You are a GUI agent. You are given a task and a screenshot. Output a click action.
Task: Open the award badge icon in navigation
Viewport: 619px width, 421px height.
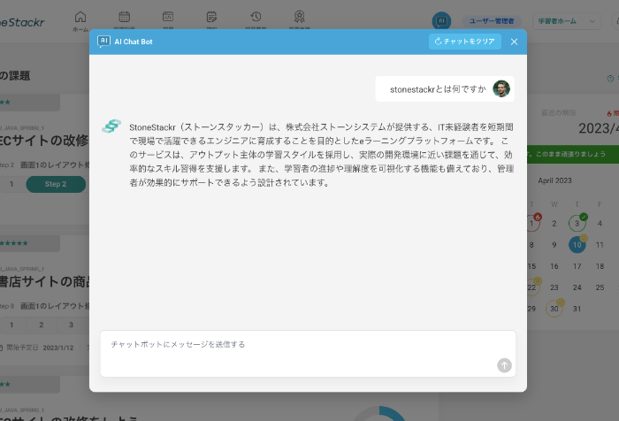[x=299, y=17]
